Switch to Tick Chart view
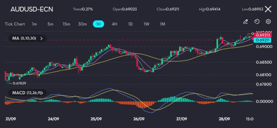This screenshot has height=128, width=277. point(15,24)
